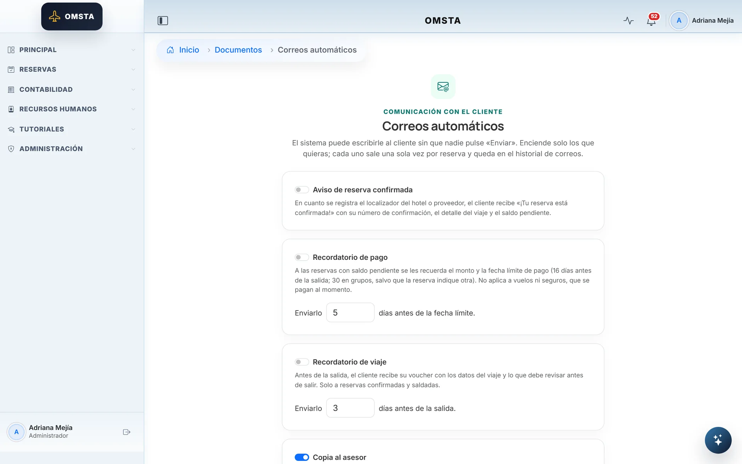Image resolution: width=742 pixels, height=464 pixels.
Task: Open the sparkle assistant floating button
Action: click(718, 440)
